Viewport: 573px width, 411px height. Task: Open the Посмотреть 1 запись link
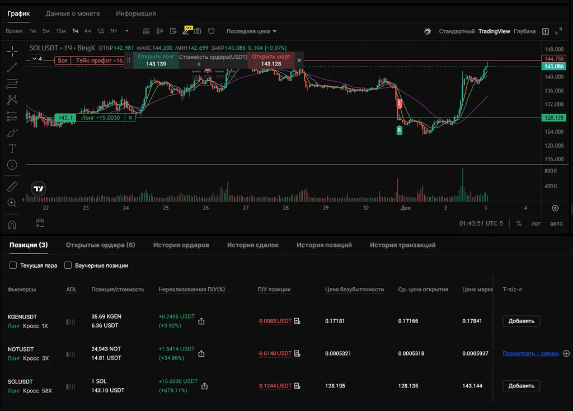(x=530, y=353)
